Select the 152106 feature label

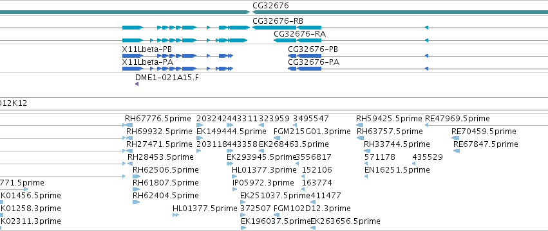pyautogui.click(x=317, y=170)
